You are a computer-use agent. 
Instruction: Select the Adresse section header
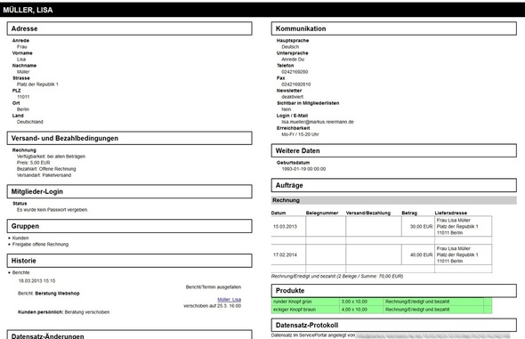pyautogui.click(x=129, y=28)
